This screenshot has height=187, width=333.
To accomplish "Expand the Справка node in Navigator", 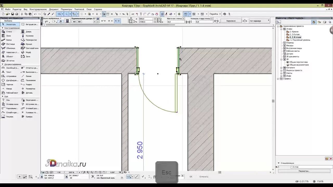I will click(278, 79).
